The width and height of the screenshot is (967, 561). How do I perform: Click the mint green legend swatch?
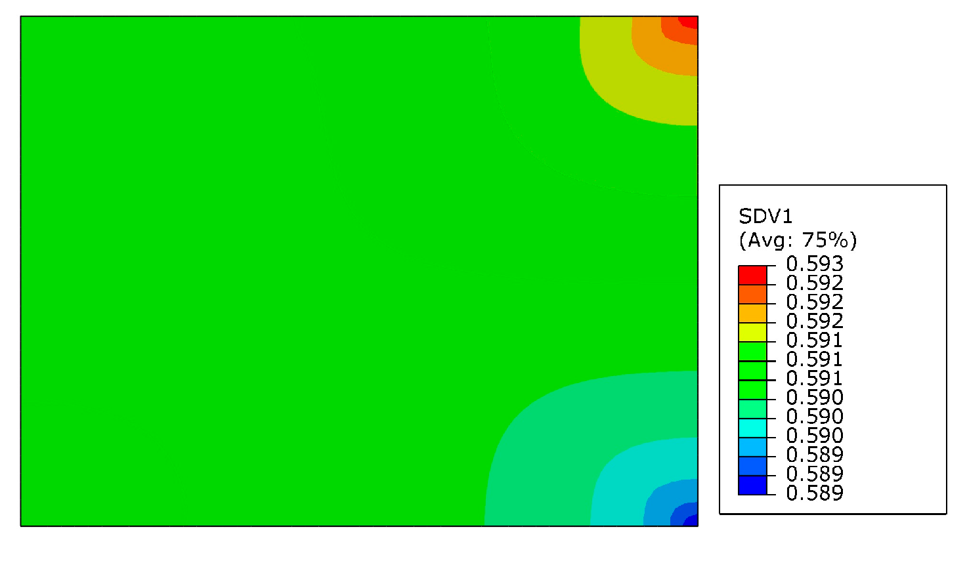[x=752, y=409]
